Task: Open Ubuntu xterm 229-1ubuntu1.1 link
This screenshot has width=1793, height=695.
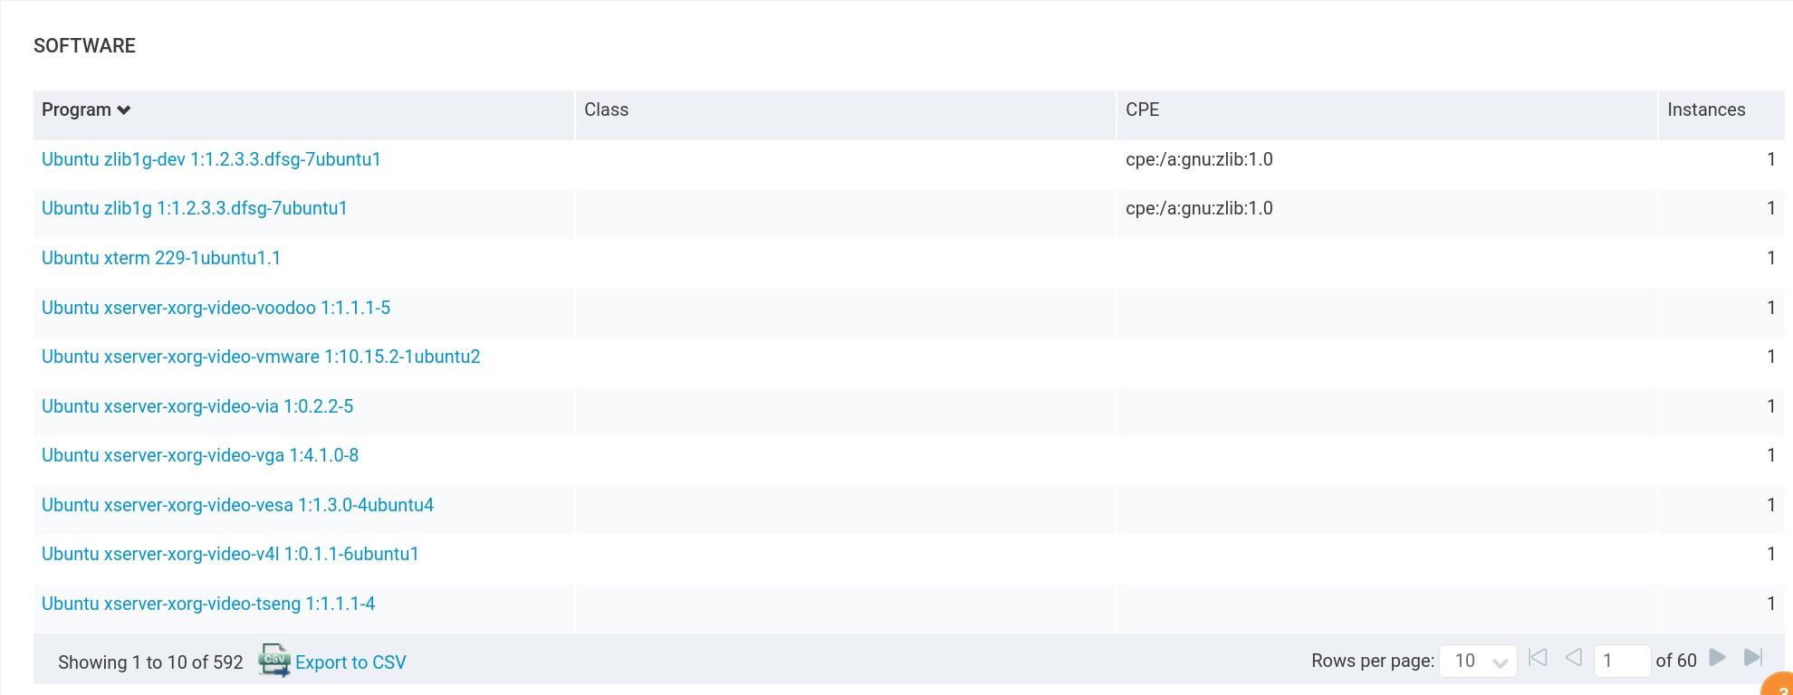Action: (x=161, y=258)
